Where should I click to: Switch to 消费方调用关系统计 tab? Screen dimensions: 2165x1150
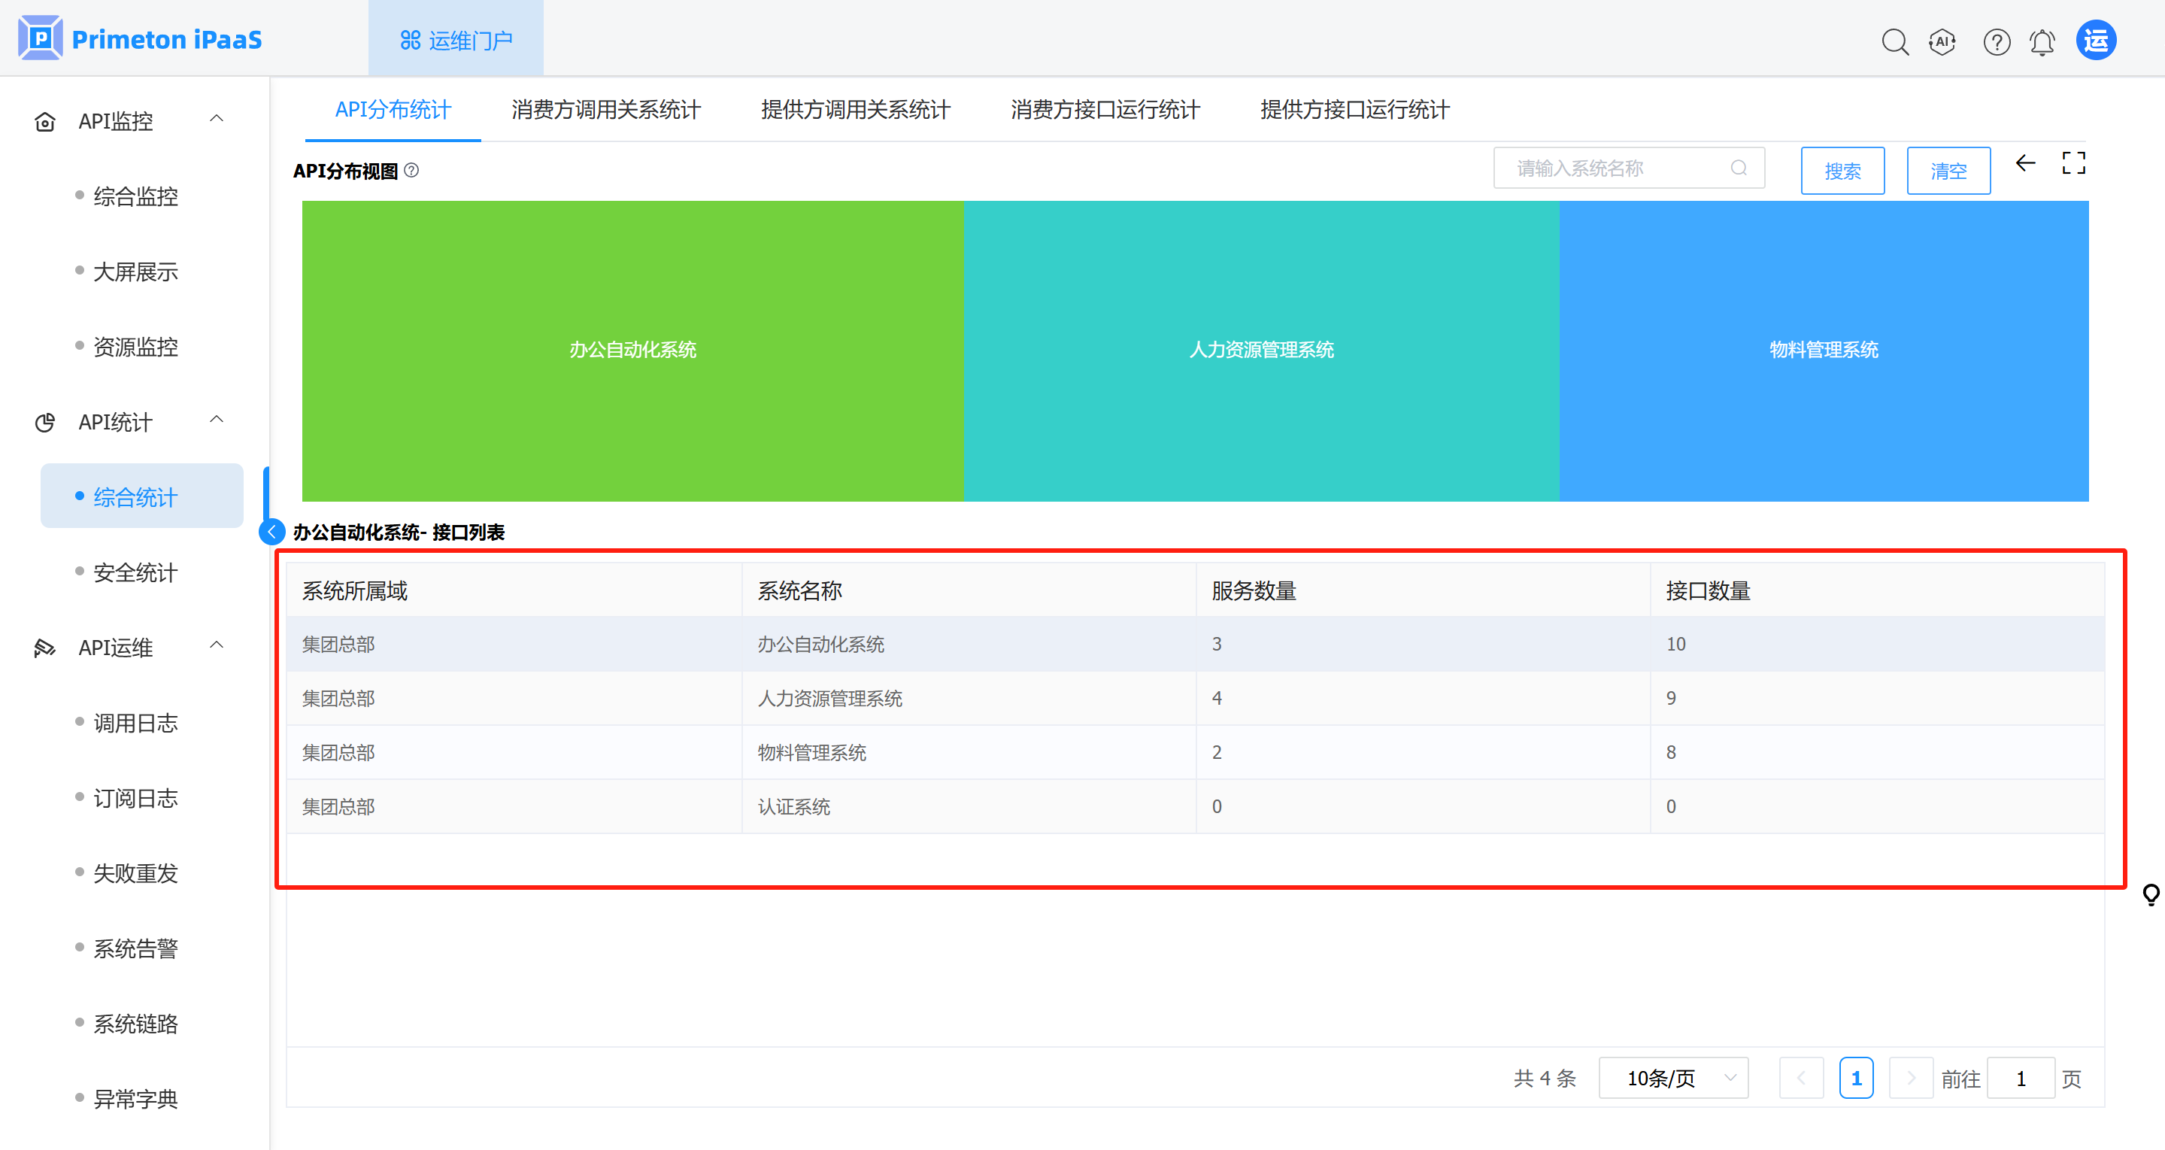point(605,110)
